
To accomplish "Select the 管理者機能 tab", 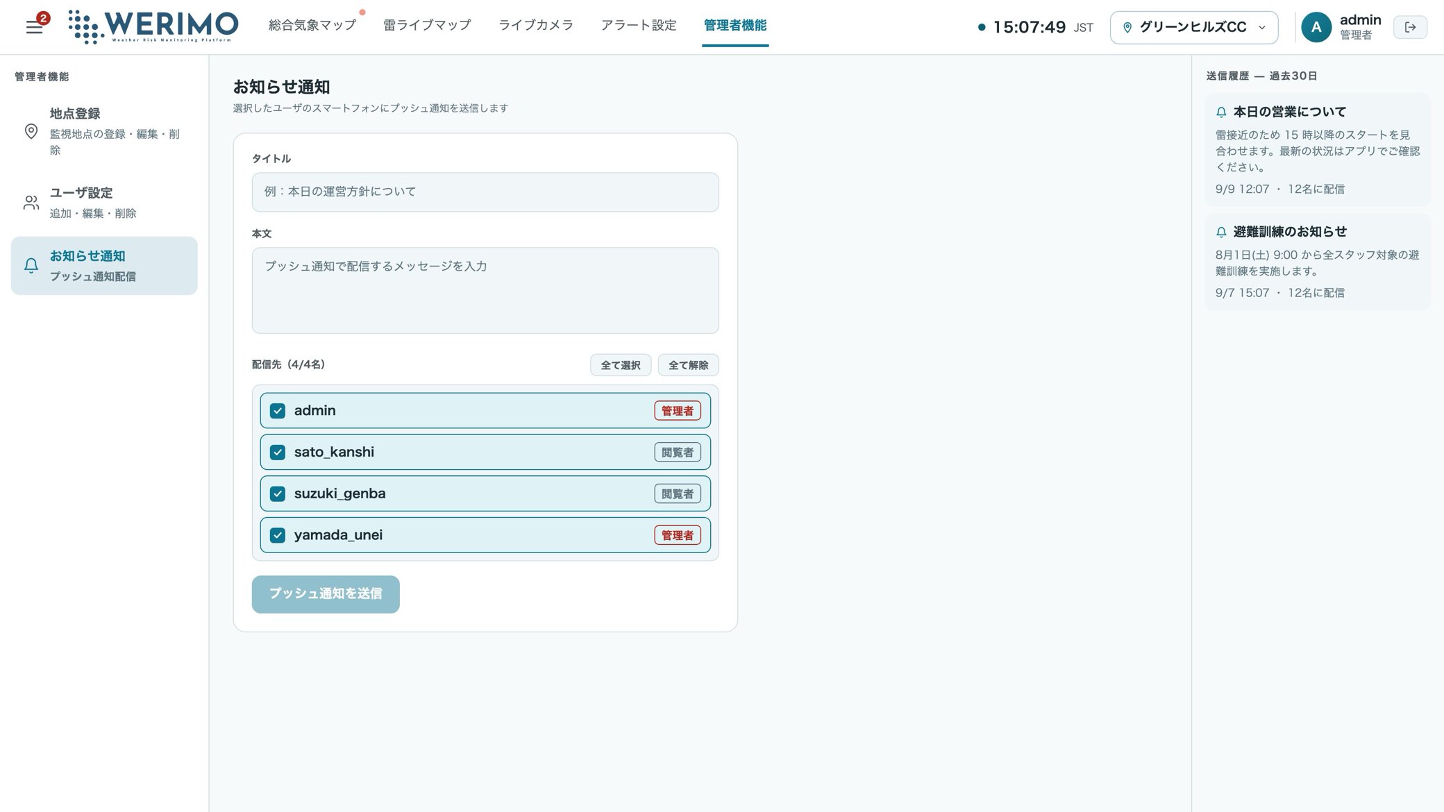I will [x=735, y=25].
